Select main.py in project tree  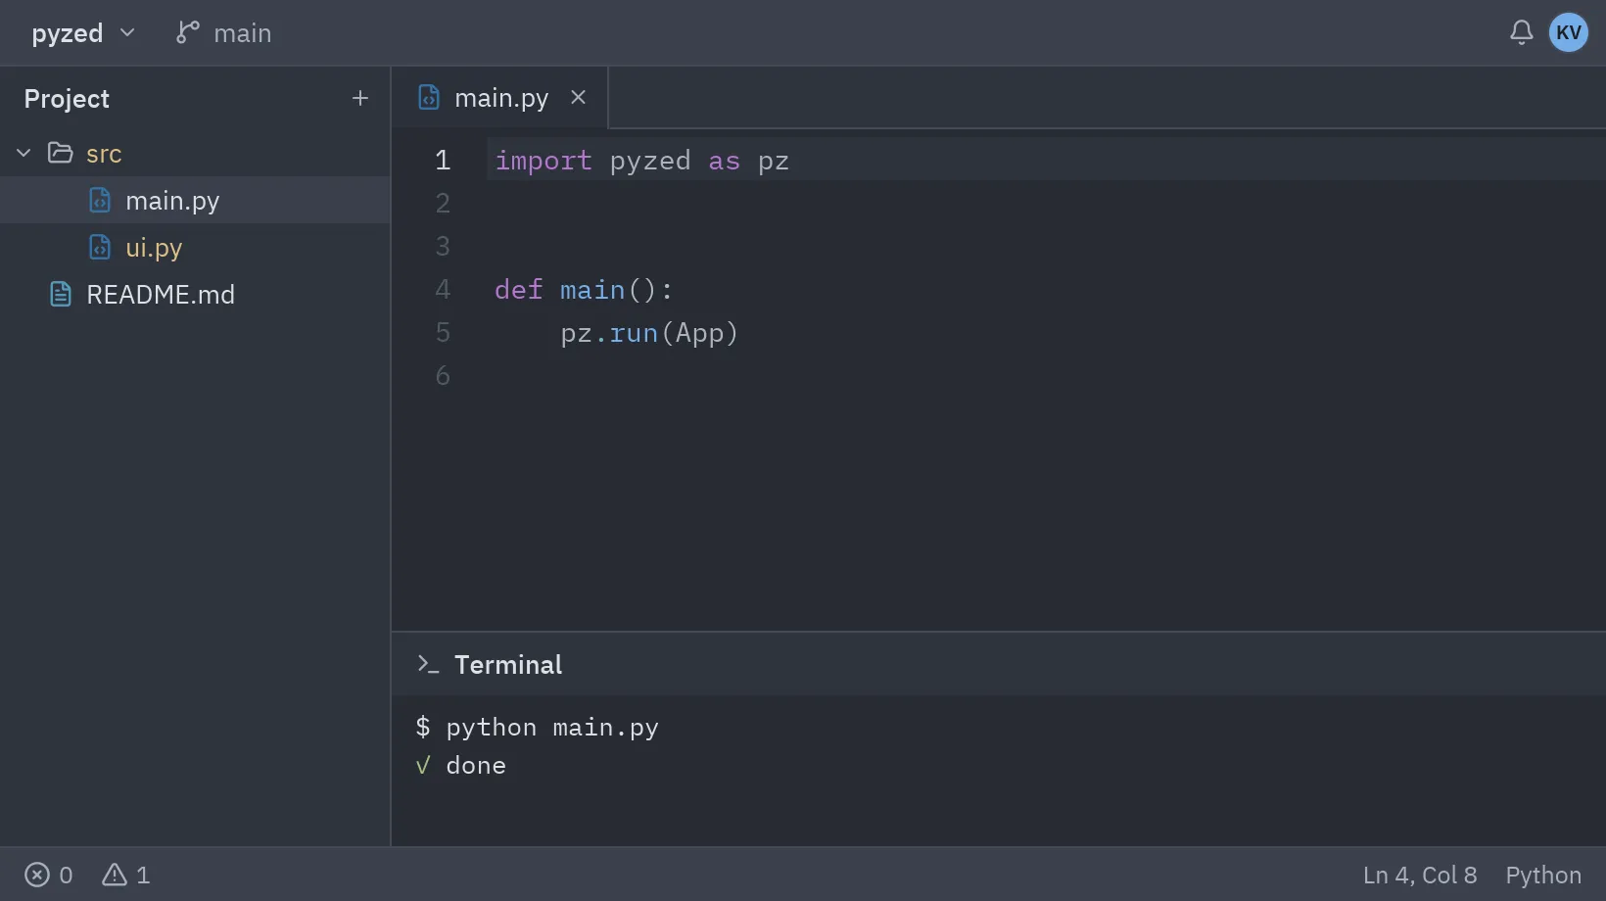195,200
